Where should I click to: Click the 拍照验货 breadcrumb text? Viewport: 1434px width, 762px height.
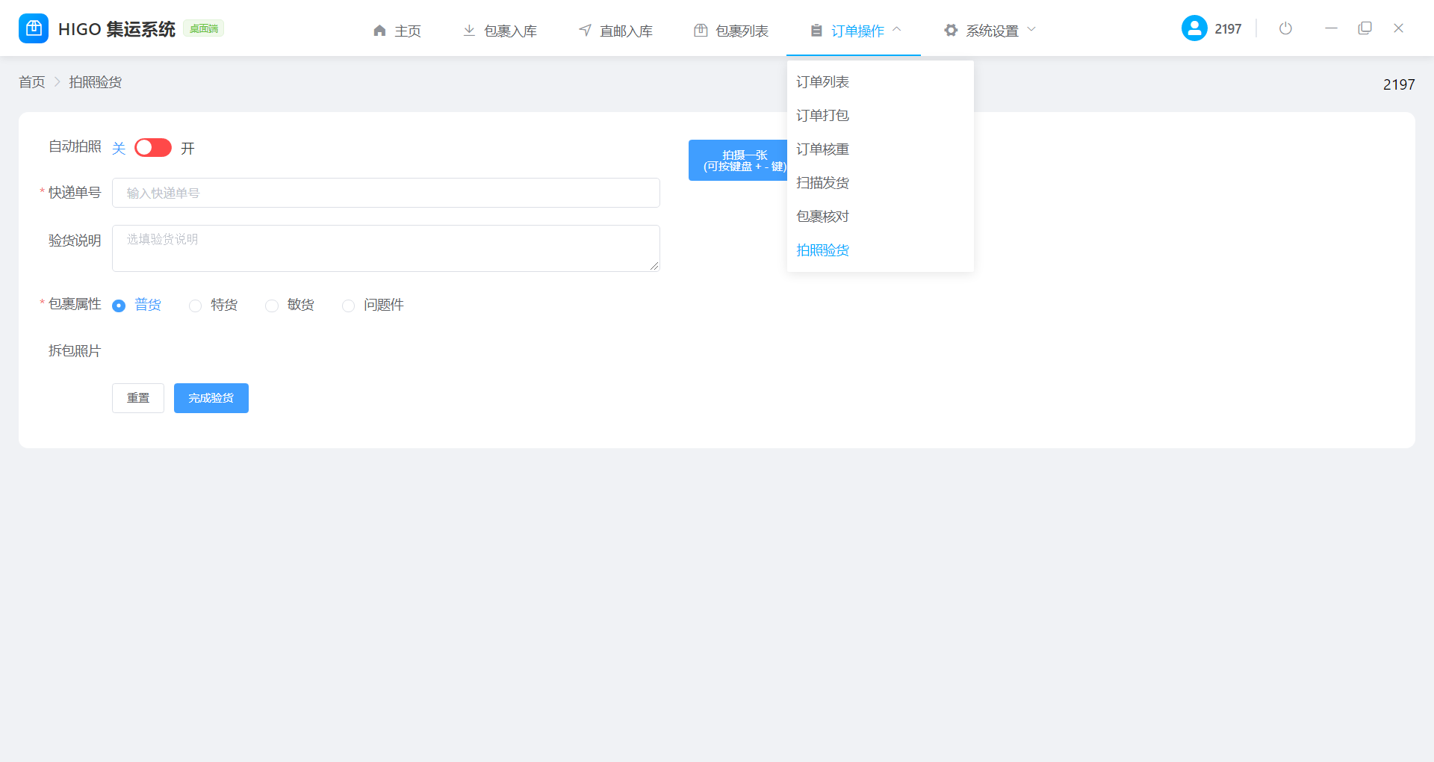(x=96, y=82)
